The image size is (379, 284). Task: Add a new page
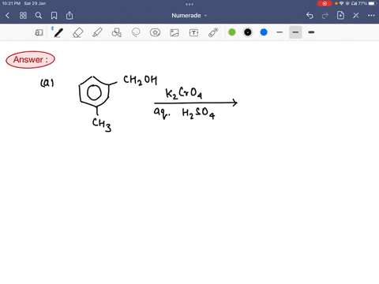coord(340,15)
